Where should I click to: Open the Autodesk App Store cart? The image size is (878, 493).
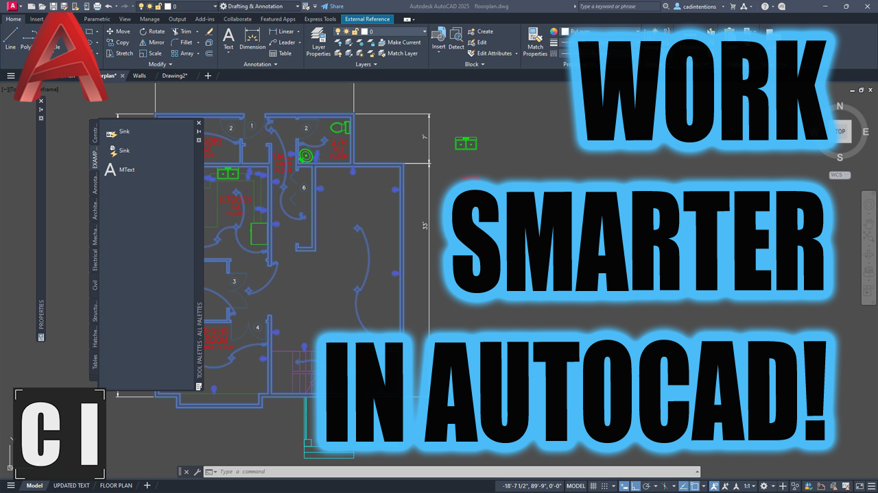coord(733,6)
